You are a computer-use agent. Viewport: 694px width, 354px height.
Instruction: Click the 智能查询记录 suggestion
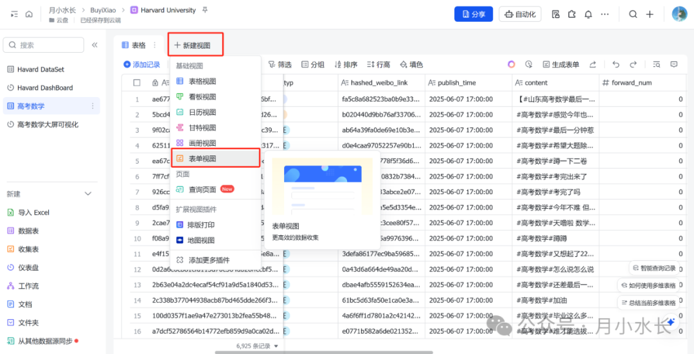[x=654, y=268]
